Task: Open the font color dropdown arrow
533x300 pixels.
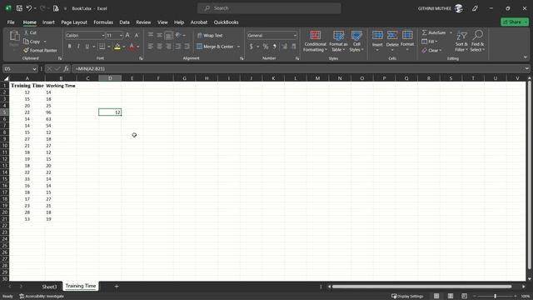Action: point(138,47)
